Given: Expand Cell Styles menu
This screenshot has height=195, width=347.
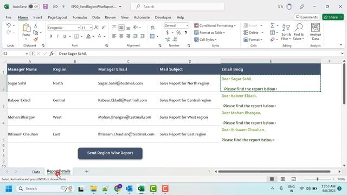Looking at the screenshot, I should tap(205, 40).
